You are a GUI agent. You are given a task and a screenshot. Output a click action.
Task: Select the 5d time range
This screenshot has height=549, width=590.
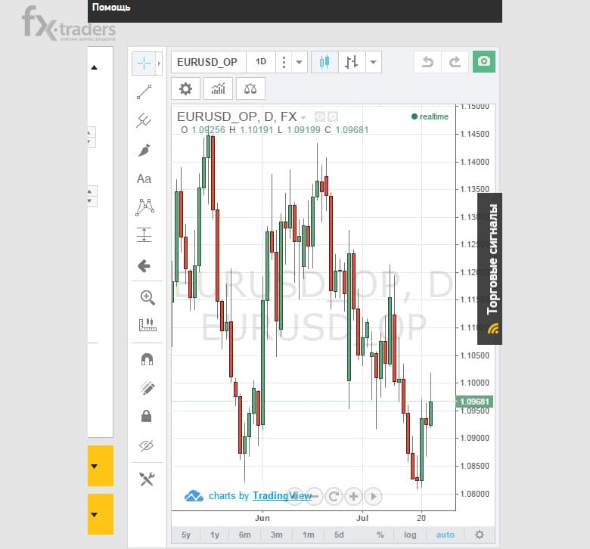point(339,535)
